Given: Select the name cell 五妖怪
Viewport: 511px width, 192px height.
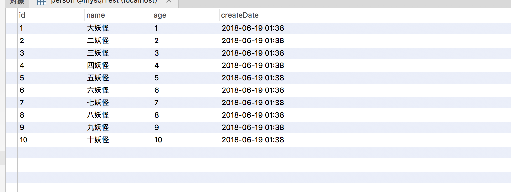Looking at the screenshot, I should point(98,78).
